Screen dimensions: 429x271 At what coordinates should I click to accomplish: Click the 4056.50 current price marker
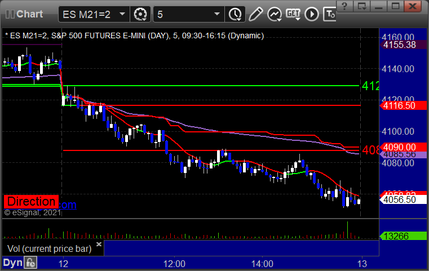tap(403, 199)
